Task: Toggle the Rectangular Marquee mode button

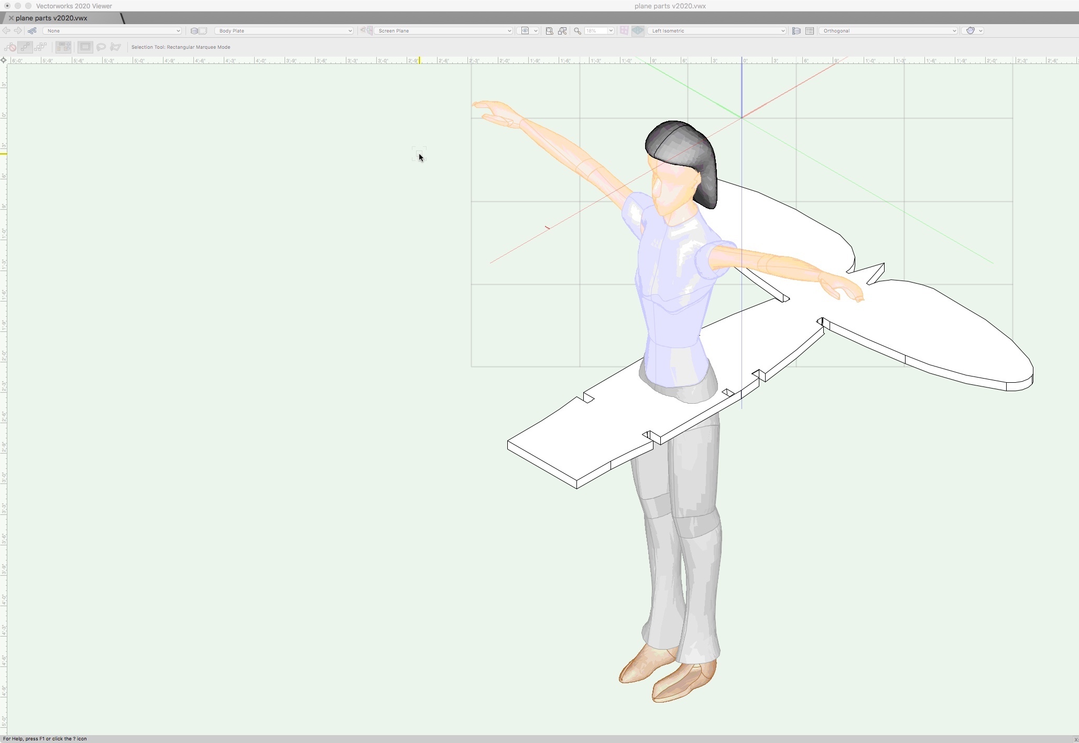Action: pyautogui.click(x=85, y=47)
